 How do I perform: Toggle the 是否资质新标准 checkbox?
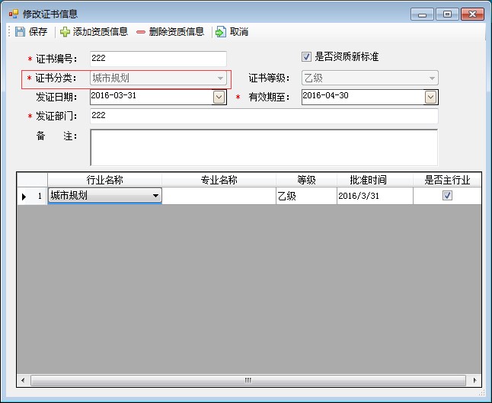tap(307, 57)
